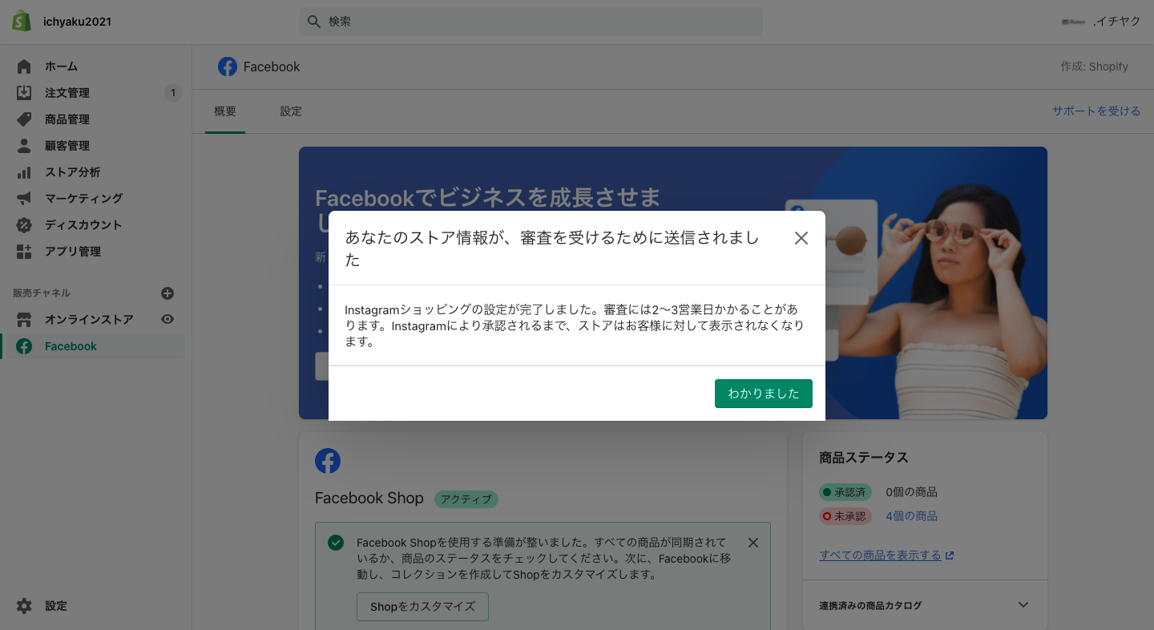The height and width of the screenshot is (630, 1154).
Task: Click 作成: Shopify text
Action: point(1094,67)
